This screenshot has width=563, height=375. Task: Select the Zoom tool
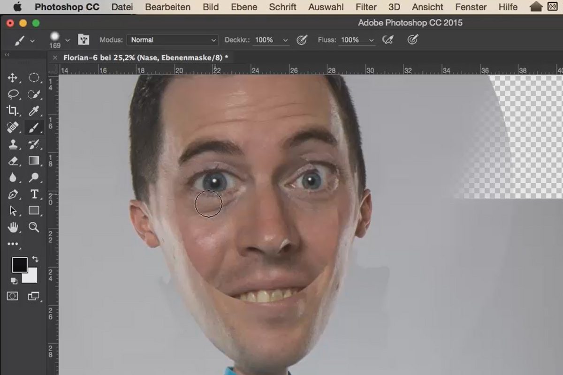pyautogui.click(x=34, y=227)
